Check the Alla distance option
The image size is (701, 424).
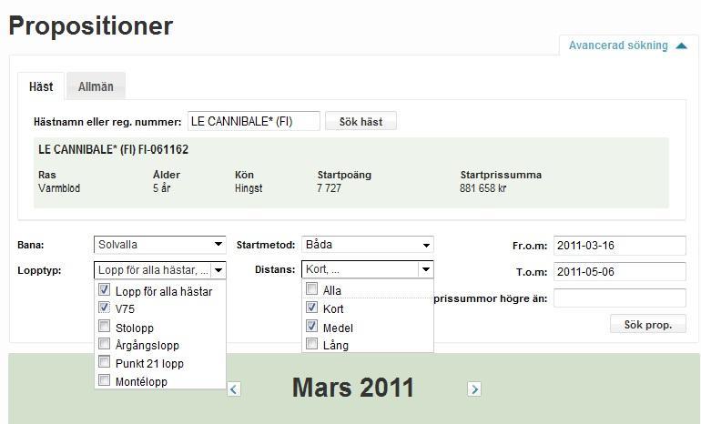312,288
